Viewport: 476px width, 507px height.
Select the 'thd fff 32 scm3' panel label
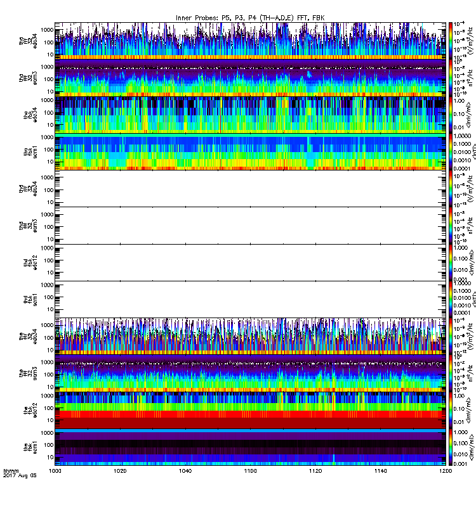click(29, 226)
